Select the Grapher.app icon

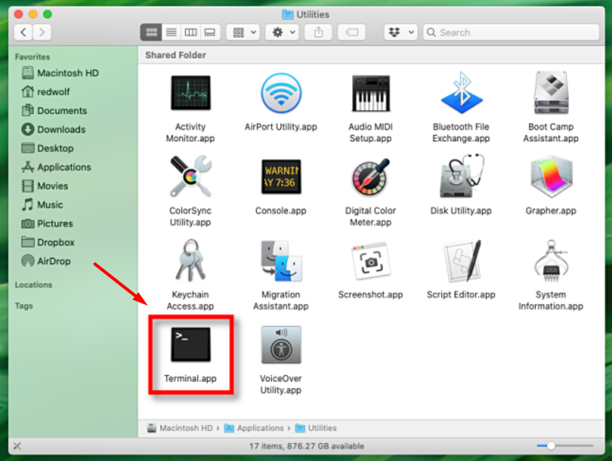pos(551,177)
